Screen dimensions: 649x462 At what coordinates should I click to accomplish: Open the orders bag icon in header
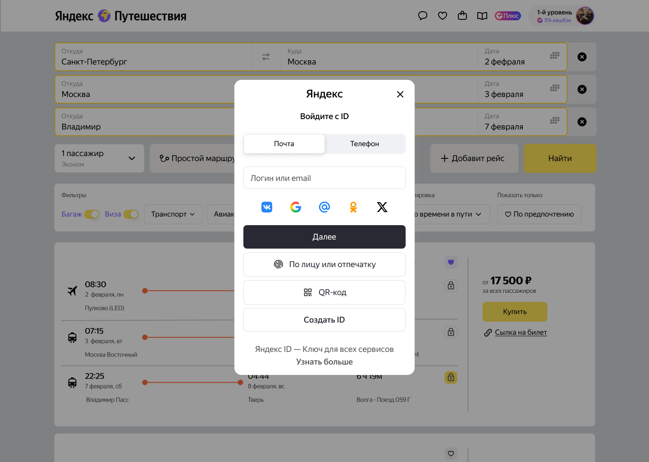[x=462, y=16]
